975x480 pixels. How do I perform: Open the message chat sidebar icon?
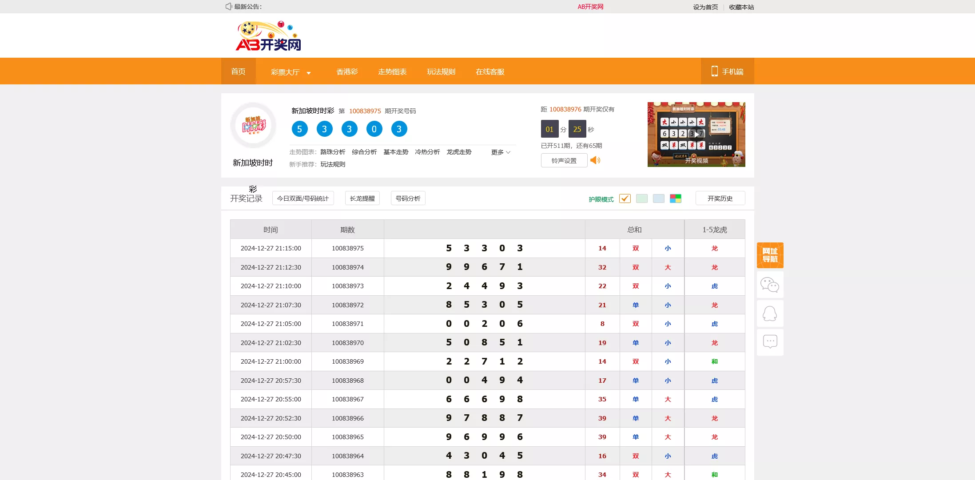pos(770,342)
